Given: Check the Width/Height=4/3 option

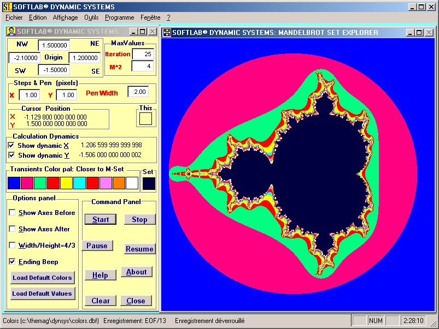Looking at the screenshot, I should click(12, 245).
